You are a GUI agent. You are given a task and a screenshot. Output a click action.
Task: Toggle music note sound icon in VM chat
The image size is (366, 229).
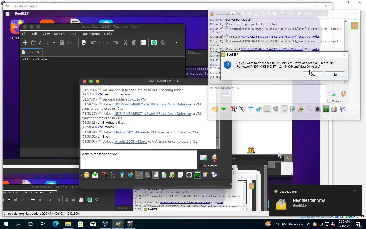pos(156,175)
